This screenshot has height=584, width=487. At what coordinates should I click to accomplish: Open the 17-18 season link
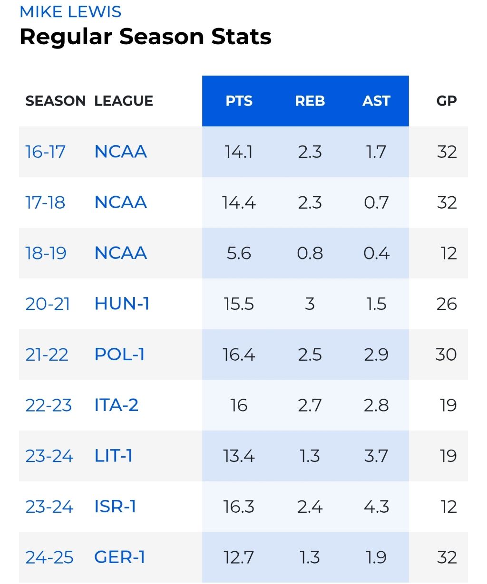coord(45,203)
